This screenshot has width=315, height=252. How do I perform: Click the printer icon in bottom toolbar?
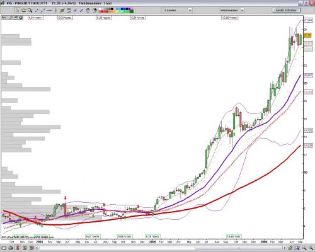(x=11, y=248)
